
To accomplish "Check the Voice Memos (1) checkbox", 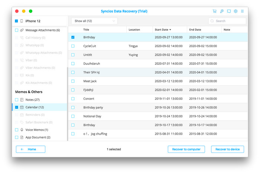I will [x=17, y=130].
